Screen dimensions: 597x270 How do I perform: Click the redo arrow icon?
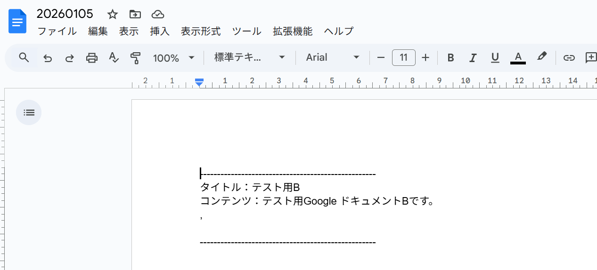coord(69,58)
